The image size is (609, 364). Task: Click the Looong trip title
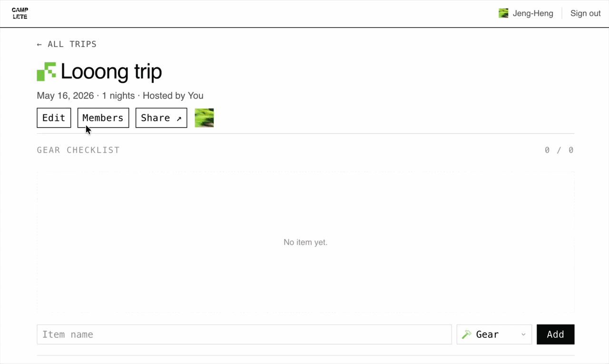tap(111, 72)
